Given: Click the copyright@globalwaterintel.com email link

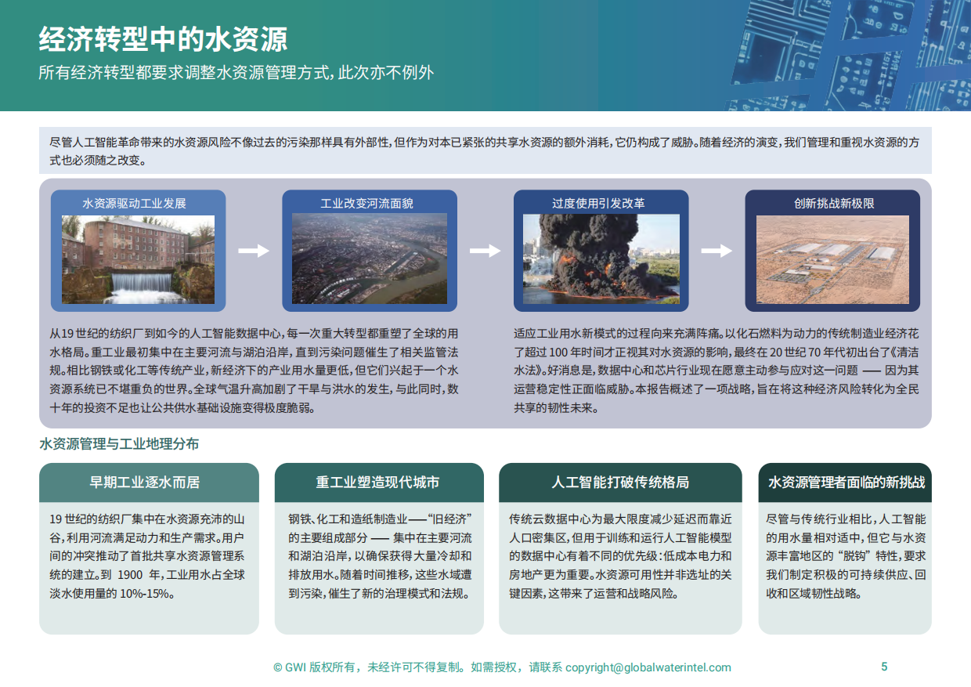Looking at the screenshot, I should point(647,668).
